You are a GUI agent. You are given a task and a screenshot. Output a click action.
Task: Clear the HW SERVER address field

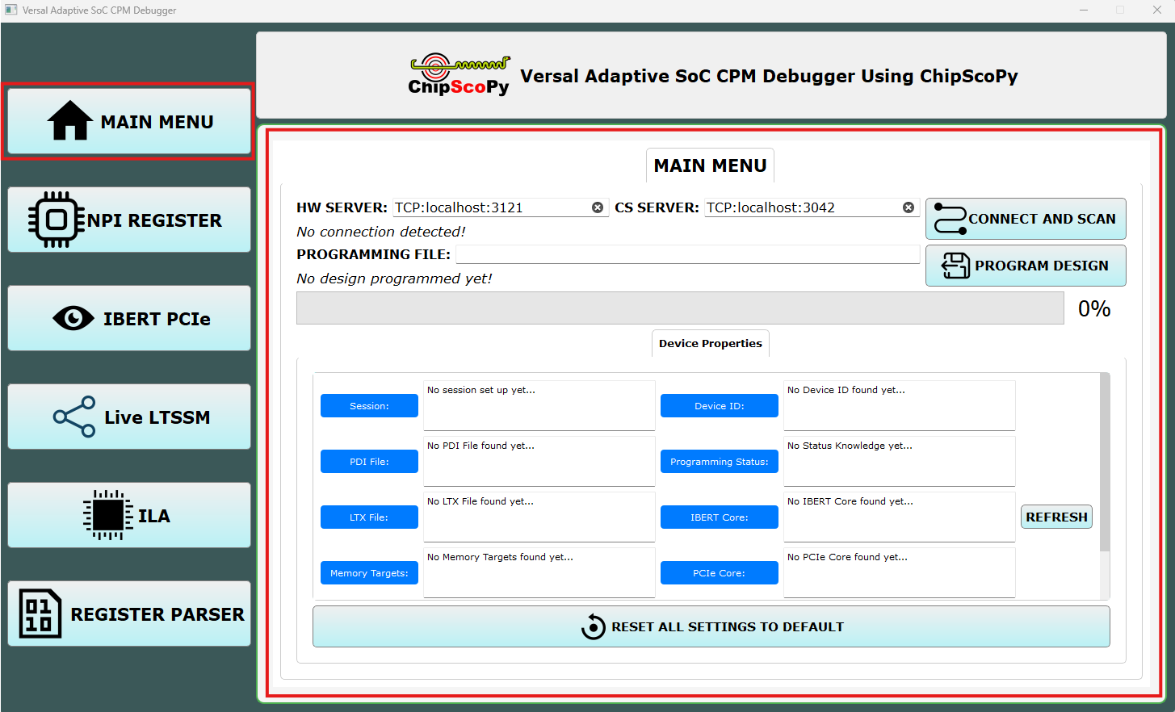pos(598,207)
